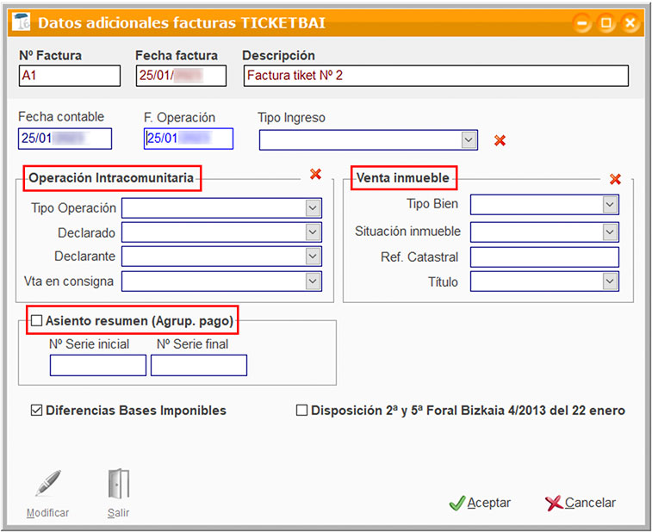Viewport: 652px width, 532px height.
Task: Click the Fecha contable date field
Action: pyautogui.click(x=65, y=139)
